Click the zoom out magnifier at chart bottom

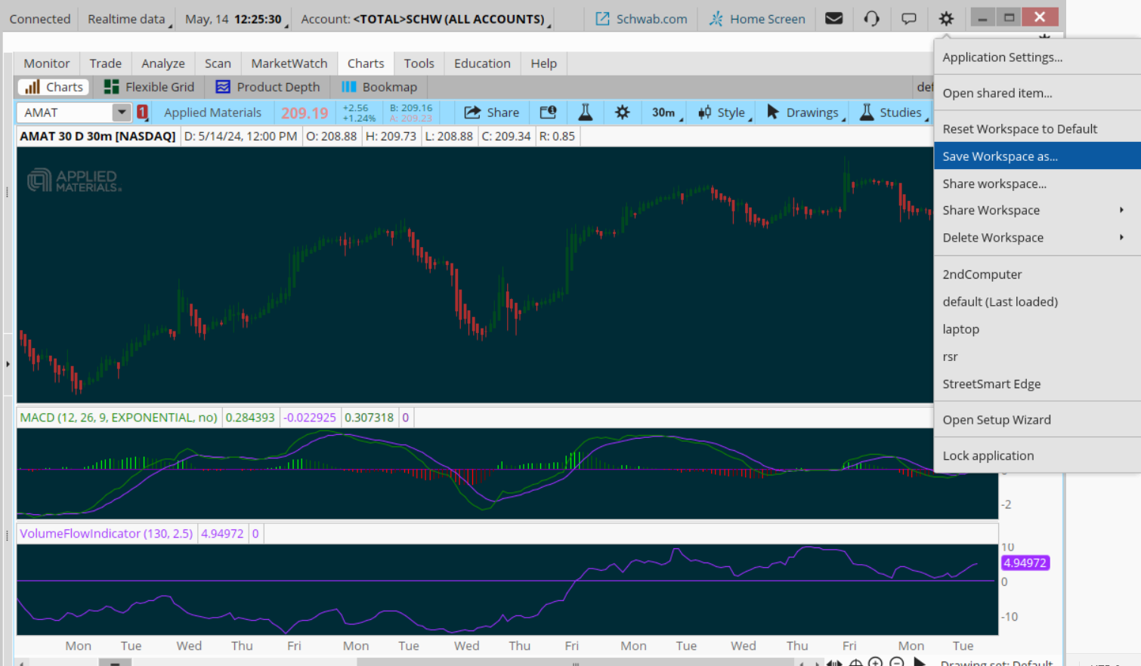pyautogui.click(x=897, y=662)
